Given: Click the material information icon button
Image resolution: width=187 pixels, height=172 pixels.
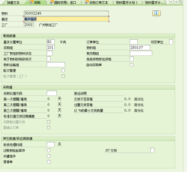Looking at the screenshot, I should point(156,13).
